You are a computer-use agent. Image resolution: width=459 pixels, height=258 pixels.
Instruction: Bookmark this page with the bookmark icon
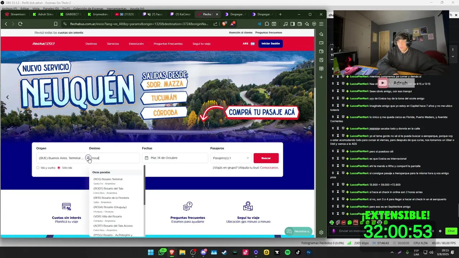pos(56,24)
